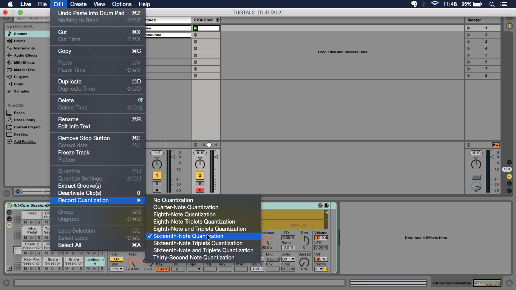Screen dimensions: 516x290
Task: Save the current sampler preset
Action: (x=326, y=206)
